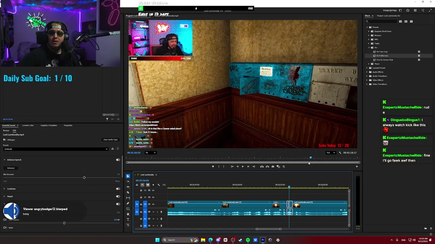Hide video track V3 eye icon
Screen dimensions: 435x244
pos(153,190)
